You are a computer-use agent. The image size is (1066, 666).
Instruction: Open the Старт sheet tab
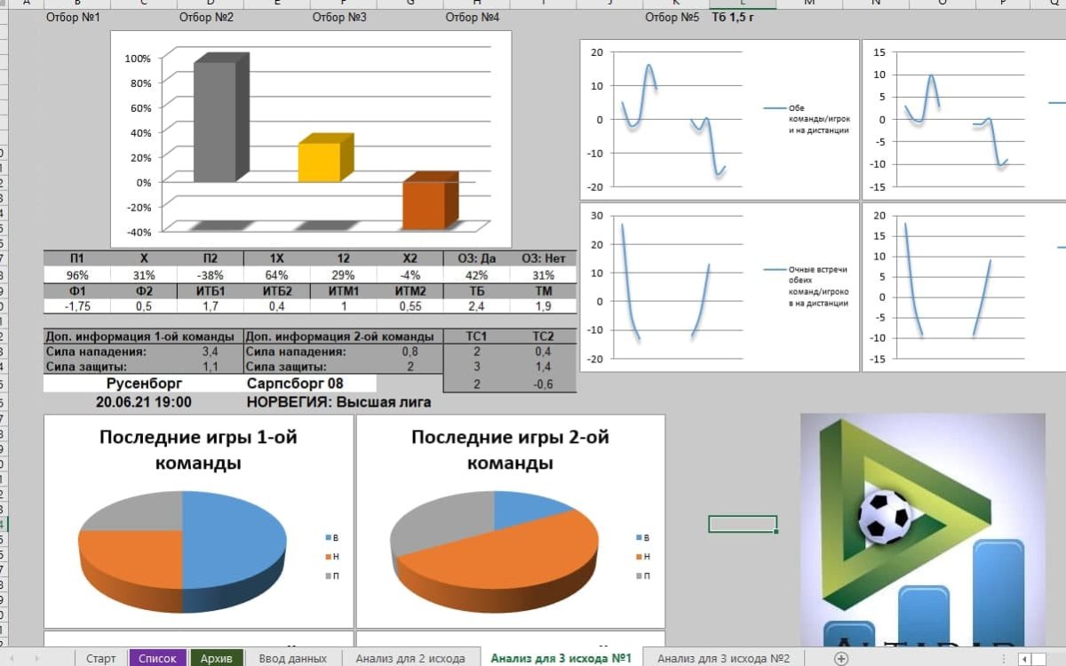pyautogui.click(x=101, y=658)
